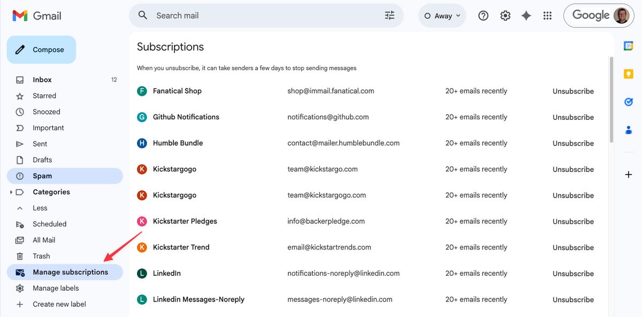Unsubscribe from Github Notifications
This screenshot has height=317, width=642.
pos(573,117)
